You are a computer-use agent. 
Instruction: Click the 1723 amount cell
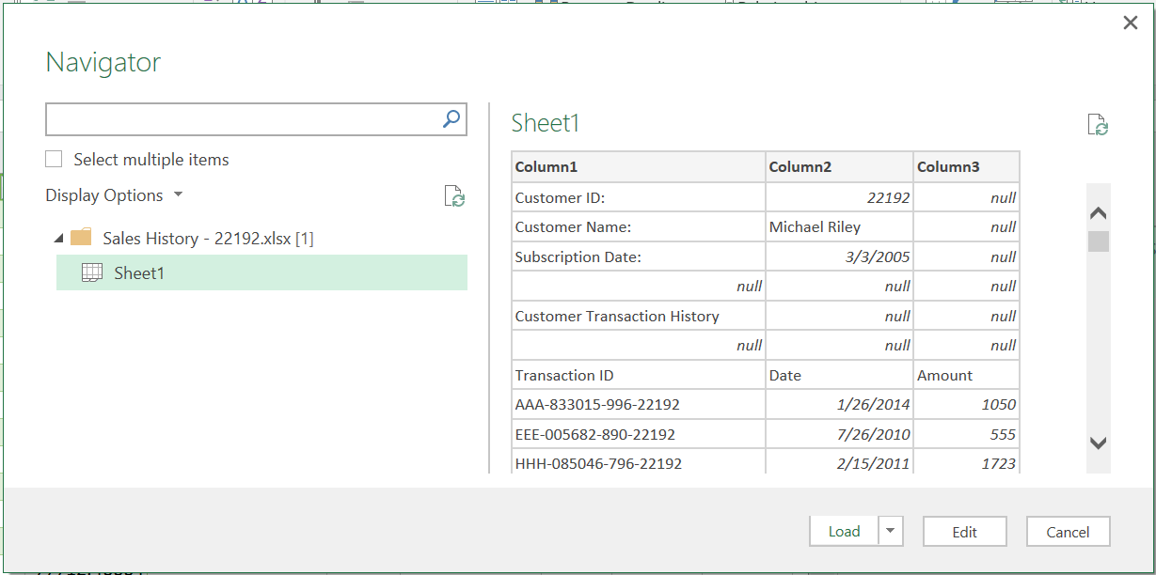(966, 462)
